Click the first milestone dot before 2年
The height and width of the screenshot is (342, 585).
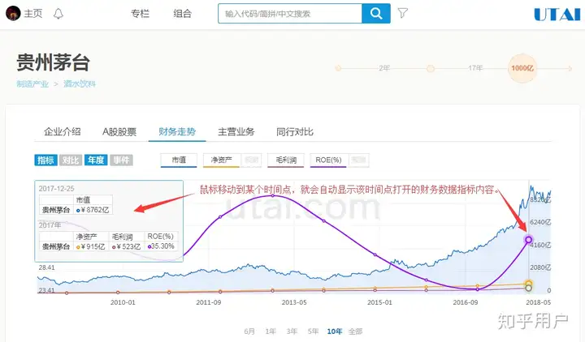pos(338,68)
